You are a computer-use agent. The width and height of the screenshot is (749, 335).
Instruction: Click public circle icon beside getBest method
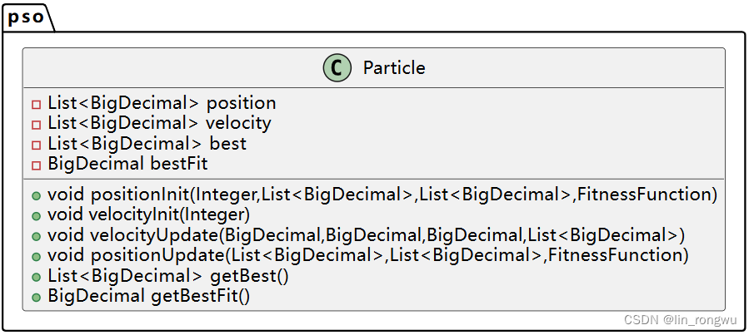[37, 278]
